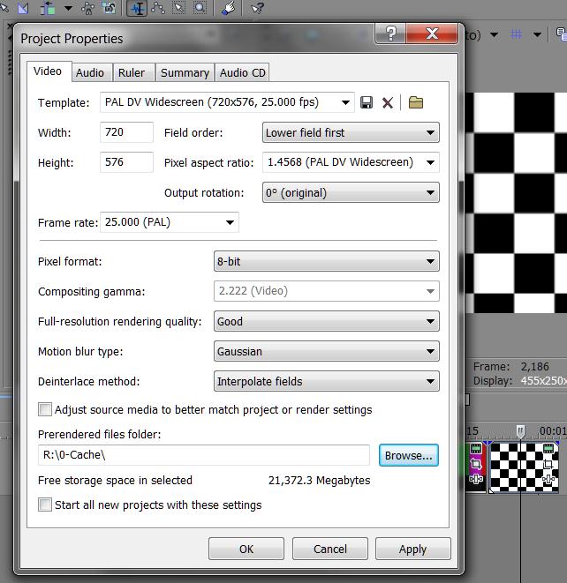The image size is (567, 583).
Task: Open generated media icon on colored clip
Action: pyautogui.click(x=476, y=448)
